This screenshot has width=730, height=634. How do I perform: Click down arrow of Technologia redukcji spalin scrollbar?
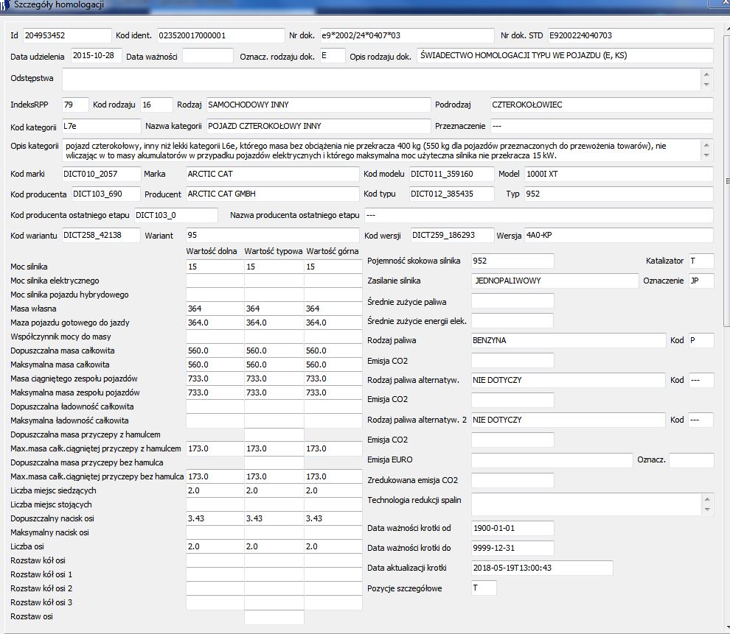tap(707, 510)
